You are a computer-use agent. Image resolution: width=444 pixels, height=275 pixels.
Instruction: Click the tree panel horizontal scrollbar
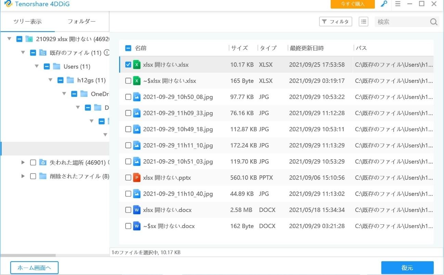click(x=28, y=255)
